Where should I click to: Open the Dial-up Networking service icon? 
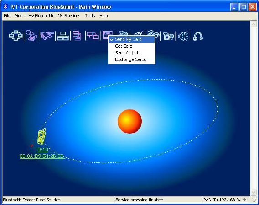[x=31, y=35]
